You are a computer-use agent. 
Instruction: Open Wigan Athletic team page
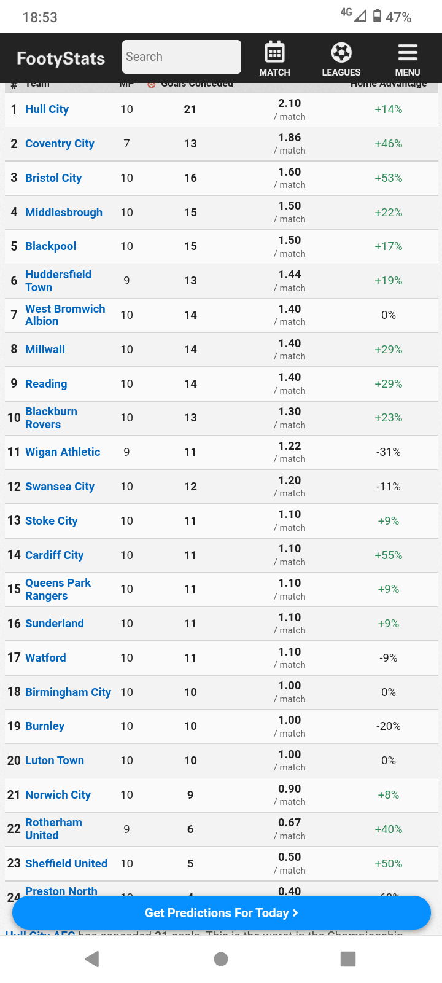pos(63,452)
